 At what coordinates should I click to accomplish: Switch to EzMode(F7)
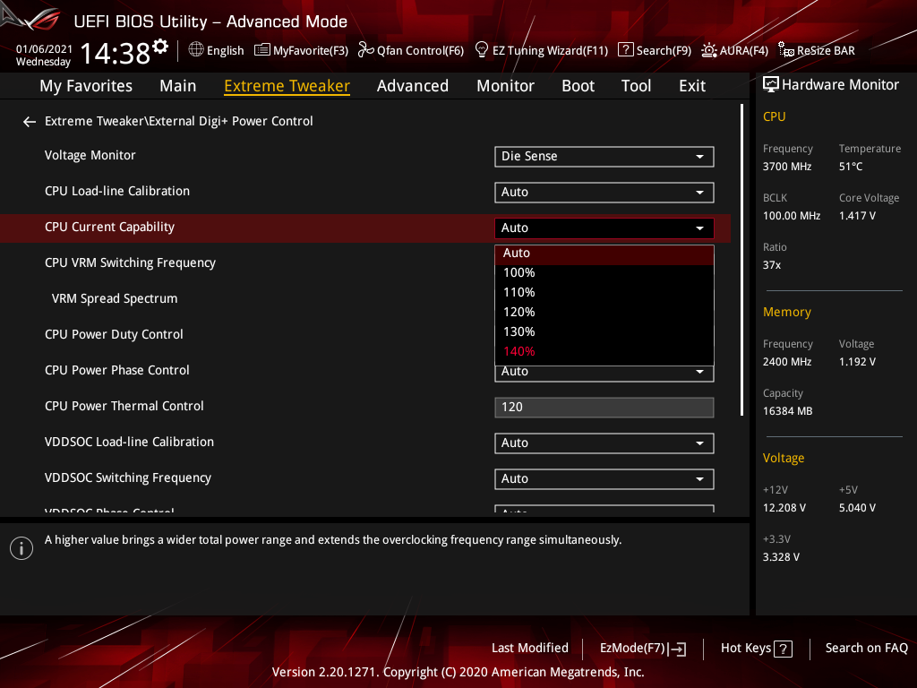(643, 649)
